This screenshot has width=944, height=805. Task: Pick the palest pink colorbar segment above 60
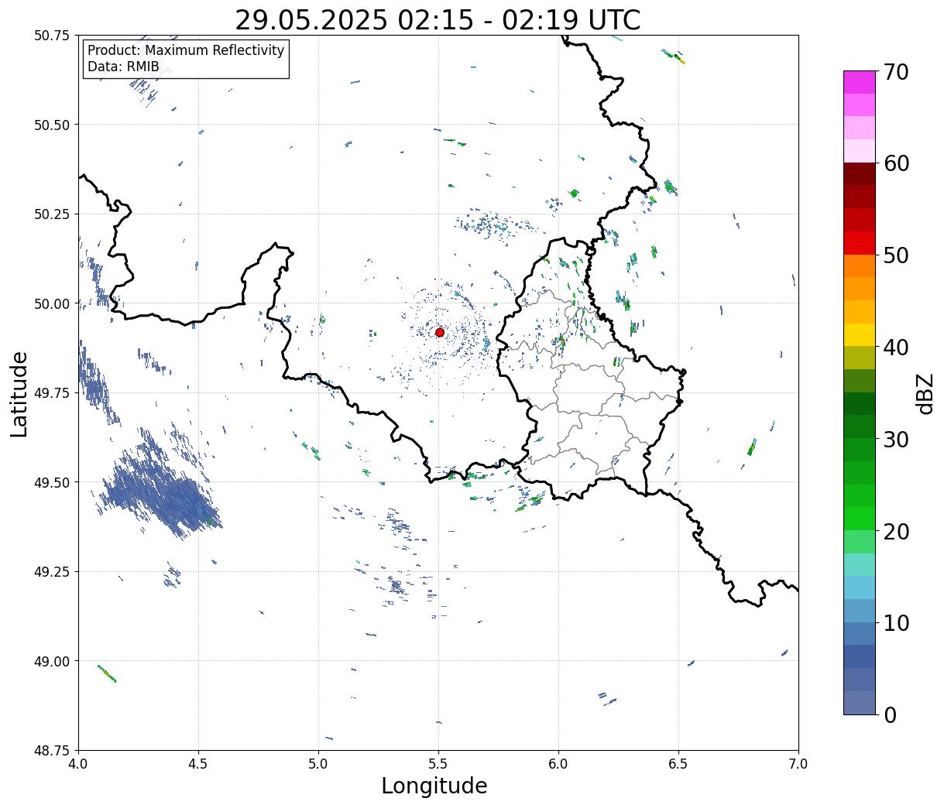click(860, 151)
